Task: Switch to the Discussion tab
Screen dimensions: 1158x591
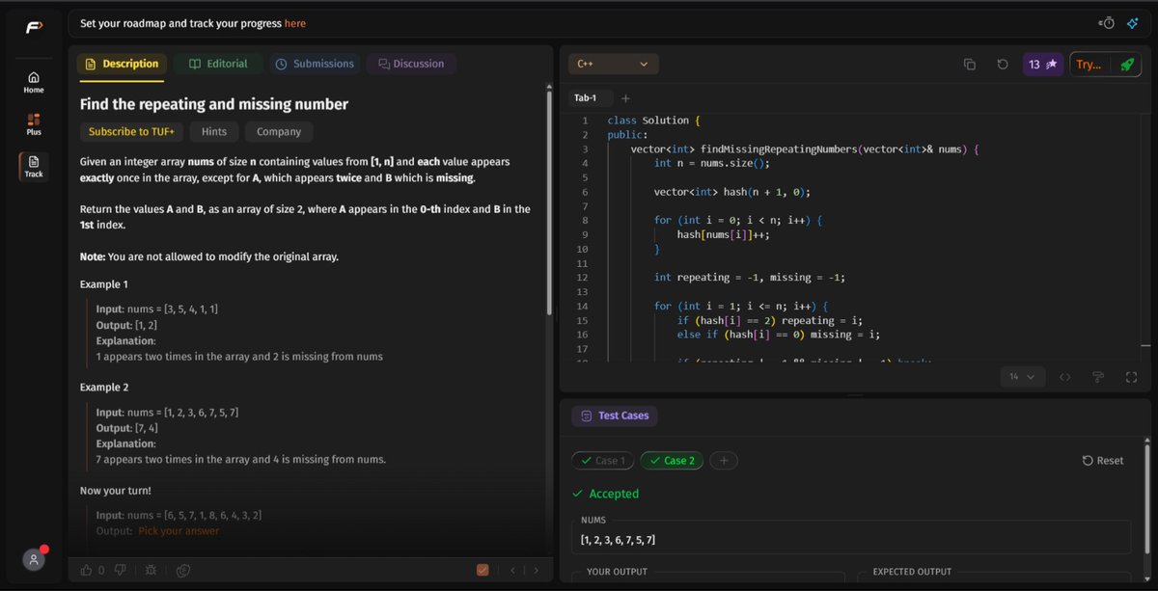Action: 411,64
